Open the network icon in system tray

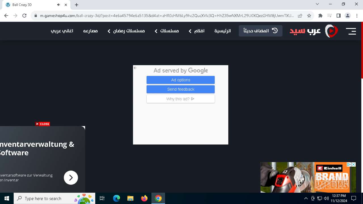point(320,198)
